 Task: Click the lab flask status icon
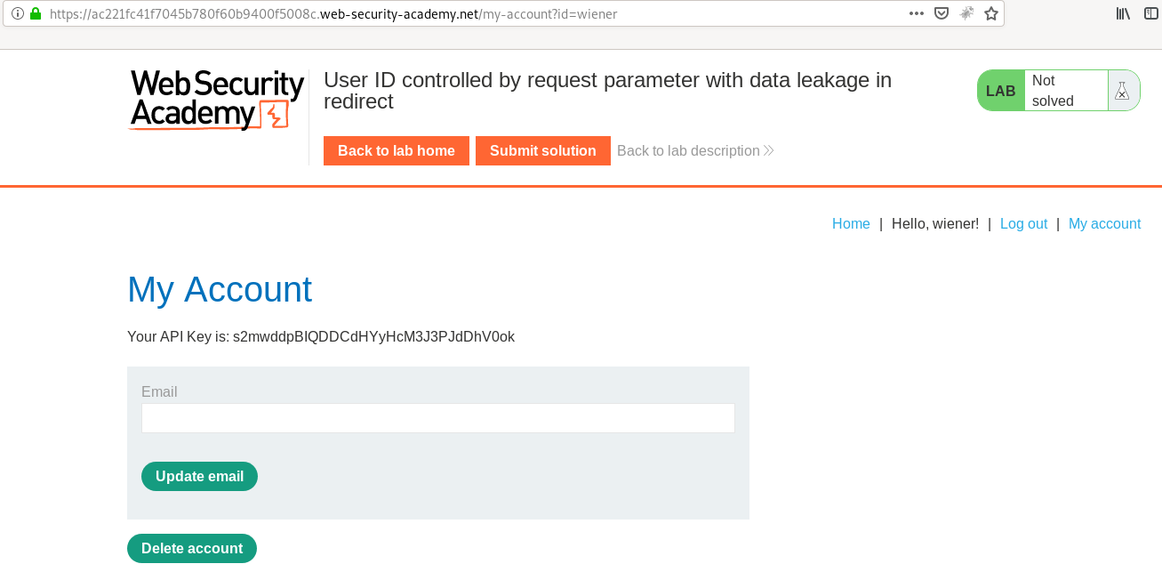coord(1122,91)
